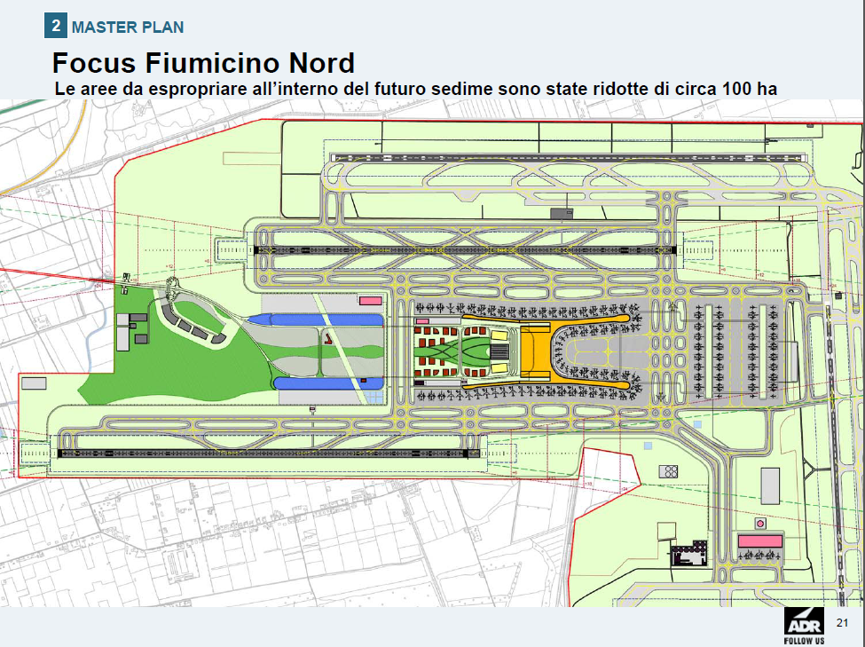
Task: Click the section number 2 badge
Action: (x=56, y=26)
